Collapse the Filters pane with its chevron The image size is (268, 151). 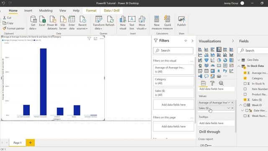pyautogui.click(x=193, y=41)
